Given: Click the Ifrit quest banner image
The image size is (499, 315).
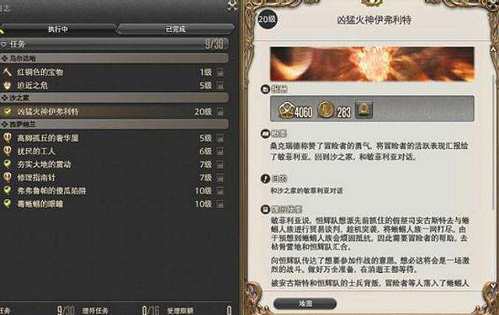Looking at the screenshot, I should 372,64.
